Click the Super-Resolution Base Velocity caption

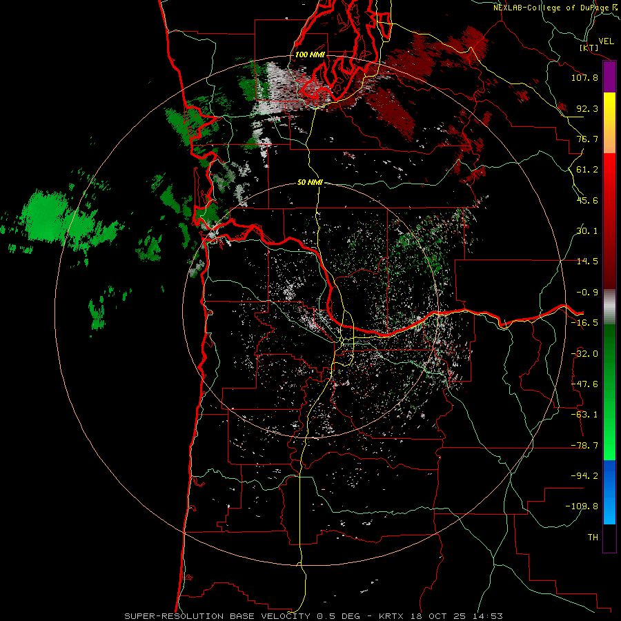[314, 616]
